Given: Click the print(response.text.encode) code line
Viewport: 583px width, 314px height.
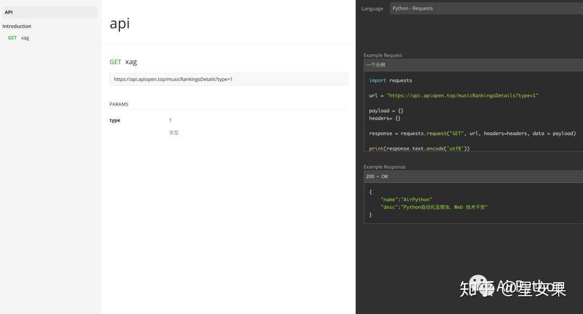Looking at the screenshot, I should coord(419,148).
